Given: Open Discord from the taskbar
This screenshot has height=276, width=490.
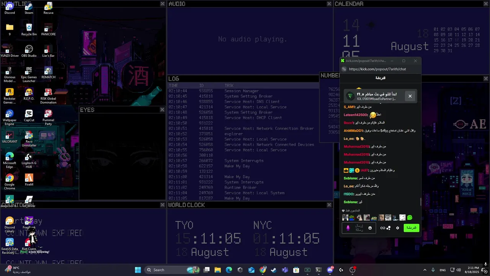Looking at the screenshot, I should click(x=330, y=270).
